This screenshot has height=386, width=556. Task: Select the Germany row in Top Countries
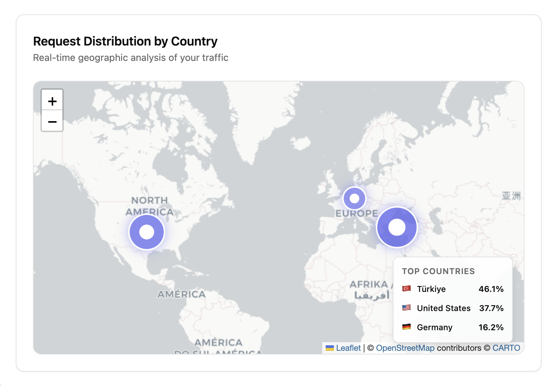pos(453,327)
